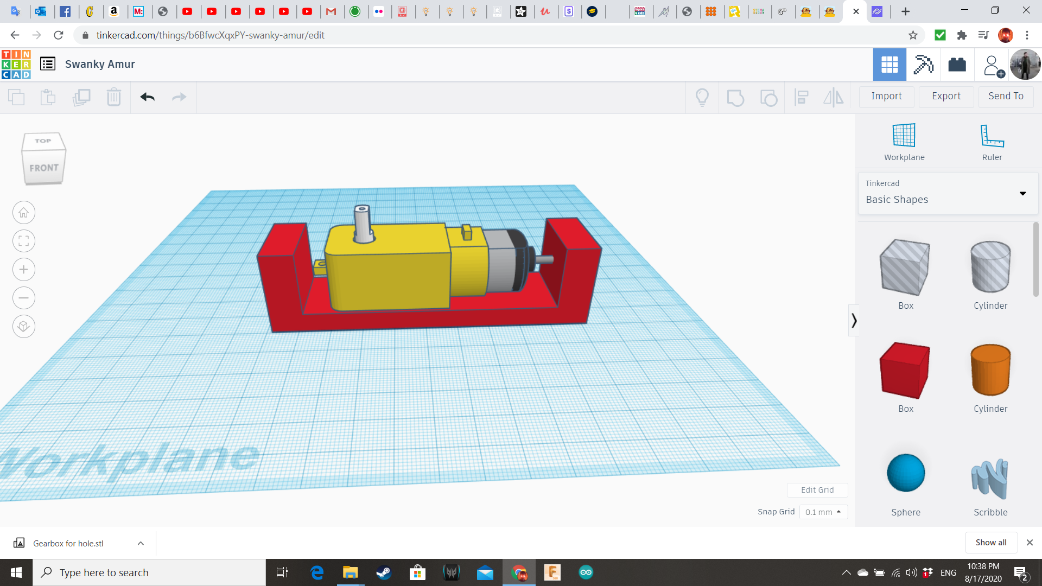Image resolution: width=1042 pixels, height=586 pixels.
Task: Switch to 3D design grid view
Action: (889, 65)
